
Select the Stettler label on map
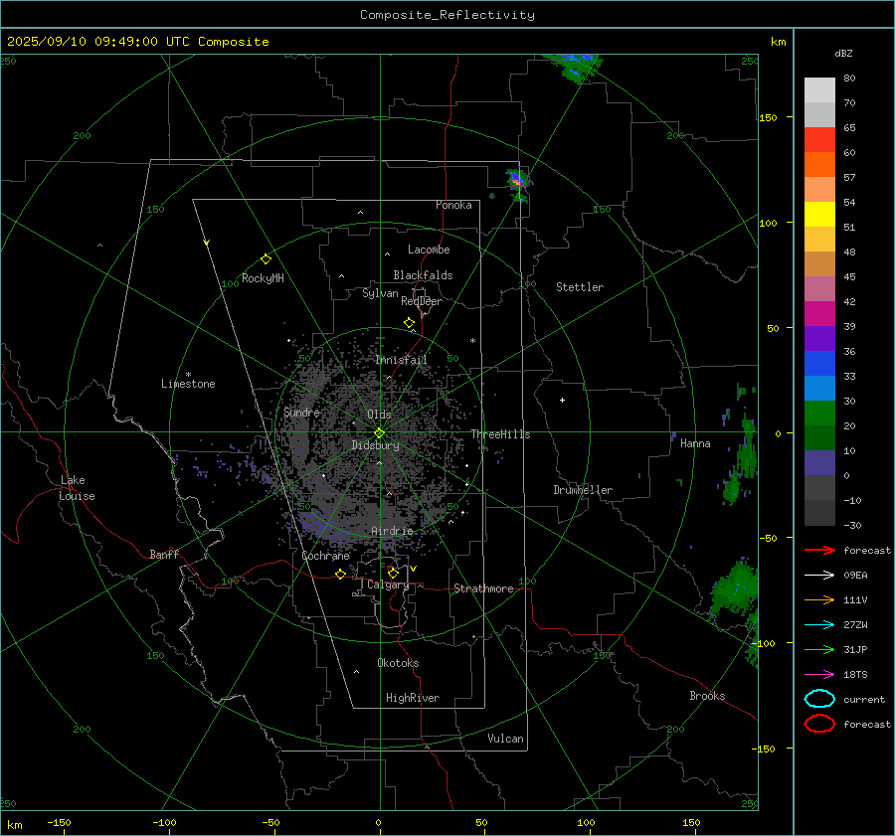coord(580,287)
